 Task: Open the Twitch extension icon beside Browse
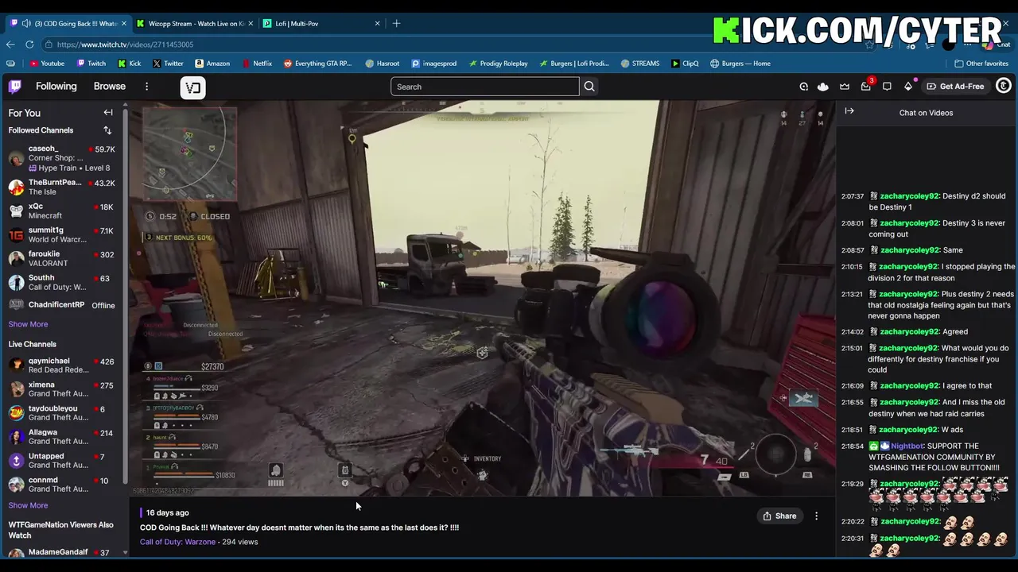(192, 87)
